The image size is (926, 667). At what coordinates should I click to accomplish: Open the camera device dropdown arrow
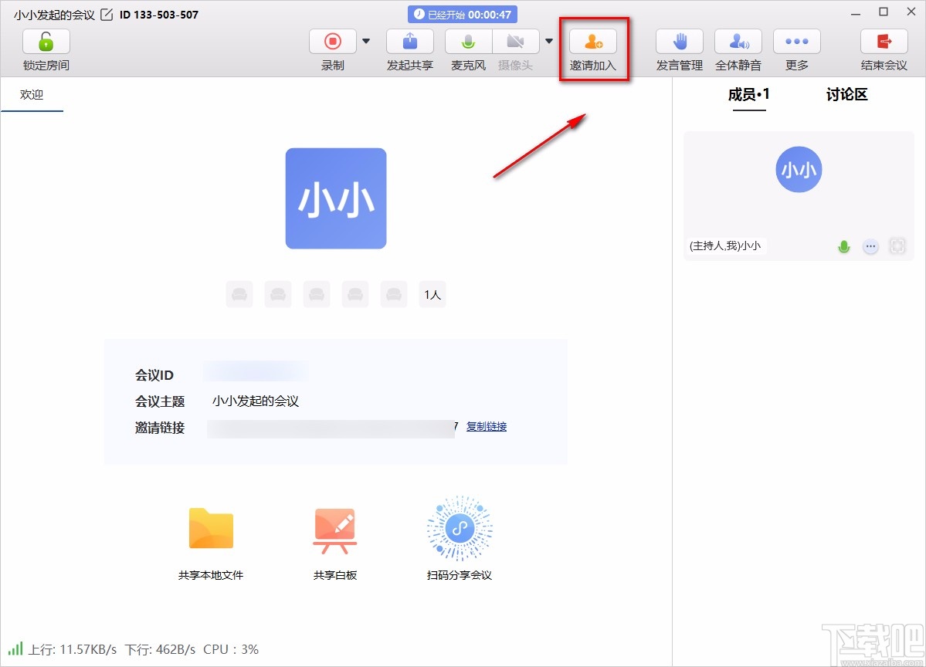[548, 41]
